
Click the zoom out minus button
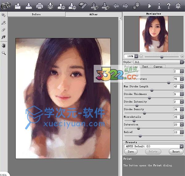pos(141,56)
